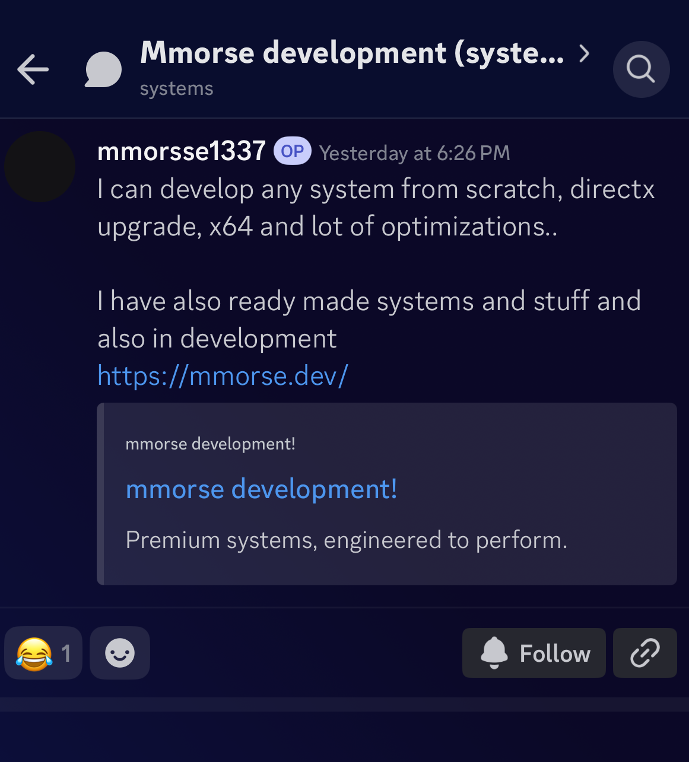Tap the bell icon on Follow
The height and width of the screenshot is (762, 689).
click(x=494, y=653)
